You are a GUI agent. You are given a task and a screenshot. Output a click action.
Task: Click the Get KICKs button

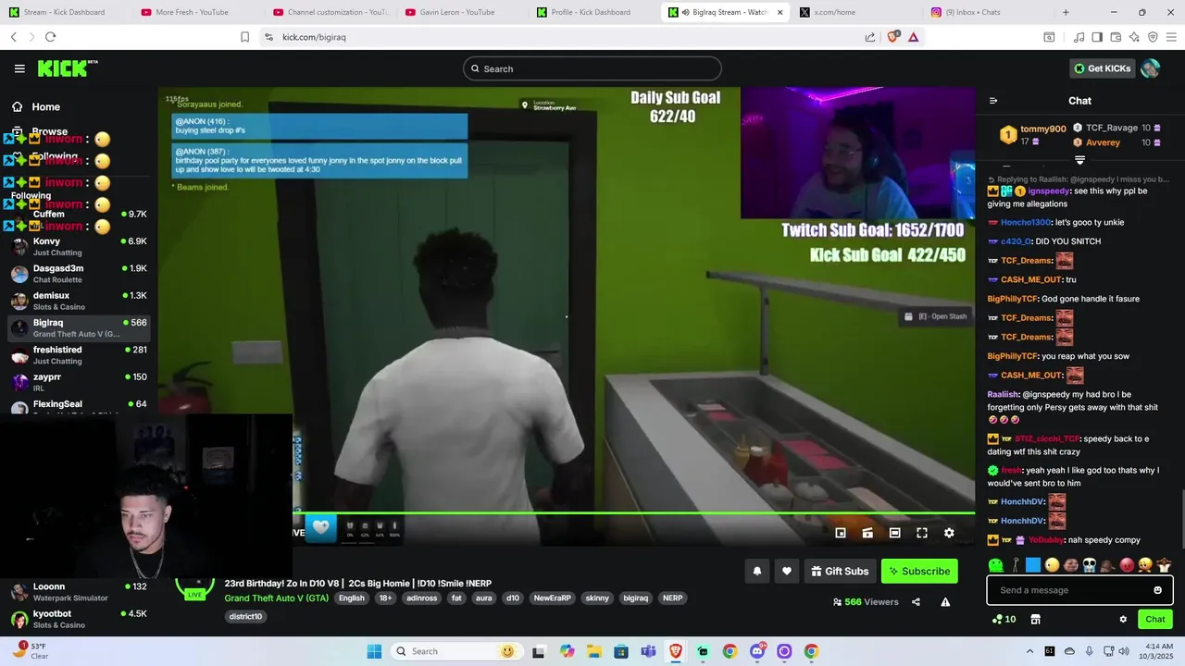tap(1103, 68)
